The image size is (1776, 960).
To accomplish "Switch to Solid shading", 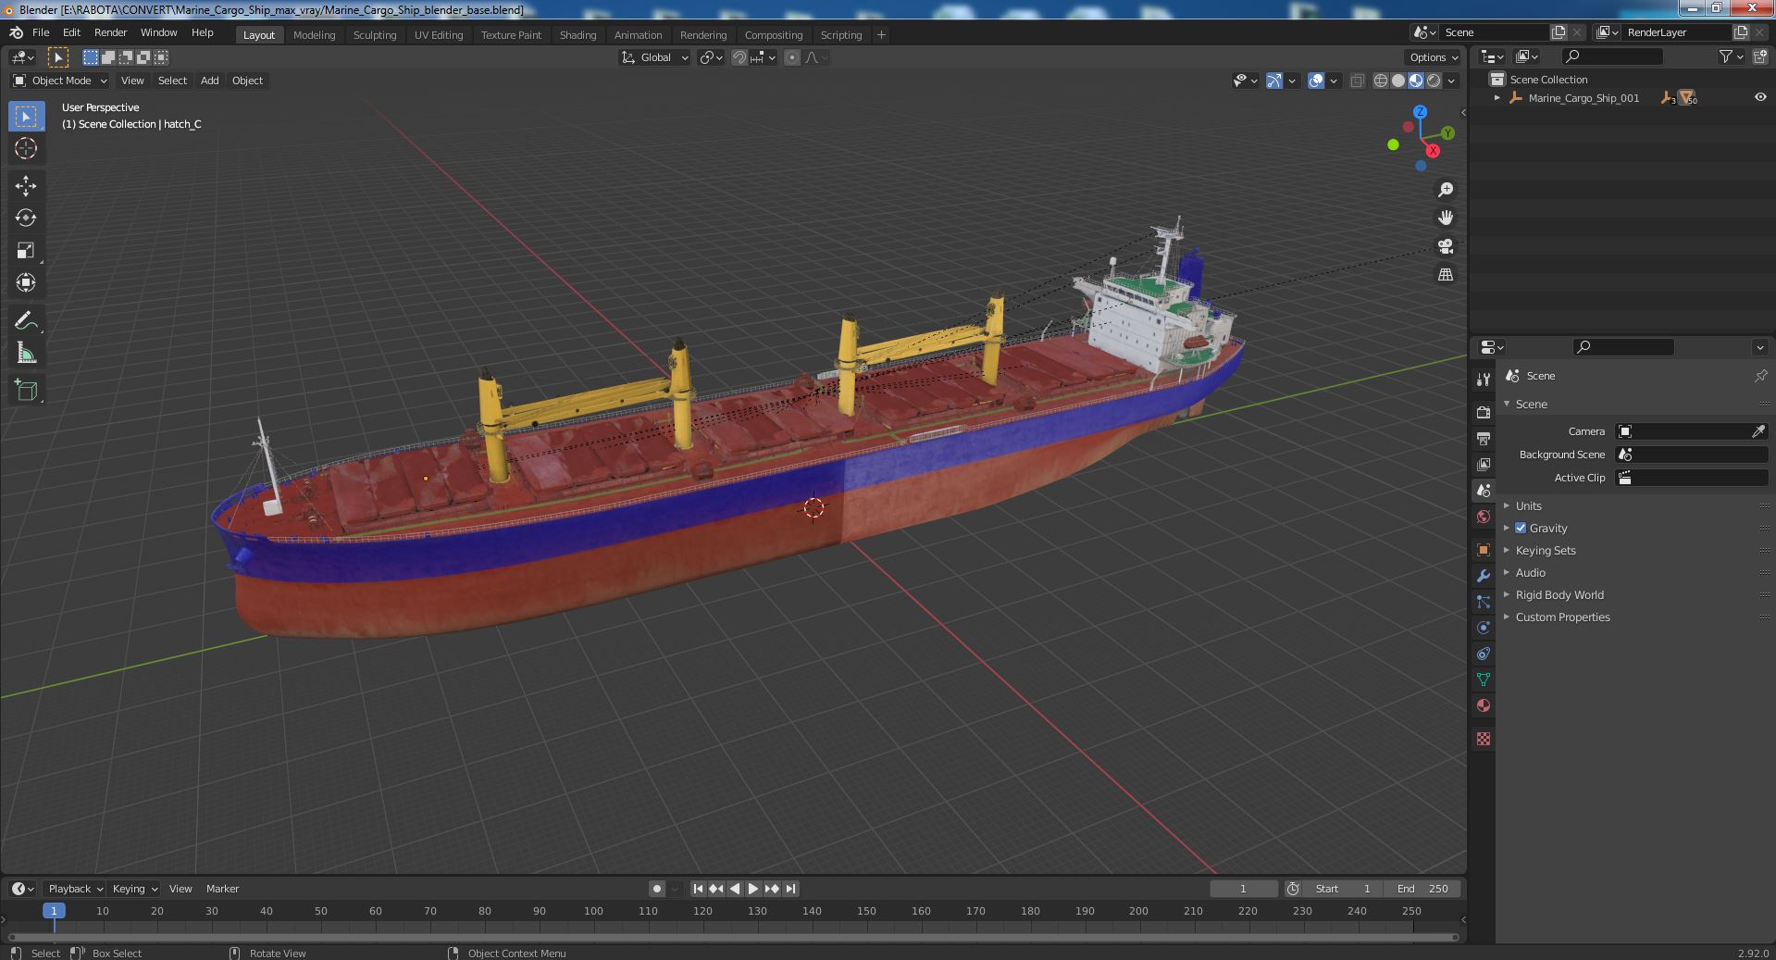I will (1398, 81).
